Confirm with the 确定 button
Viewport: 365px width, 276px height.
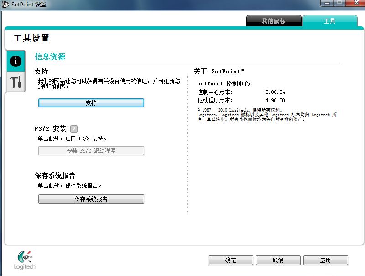tap(231, 260)
